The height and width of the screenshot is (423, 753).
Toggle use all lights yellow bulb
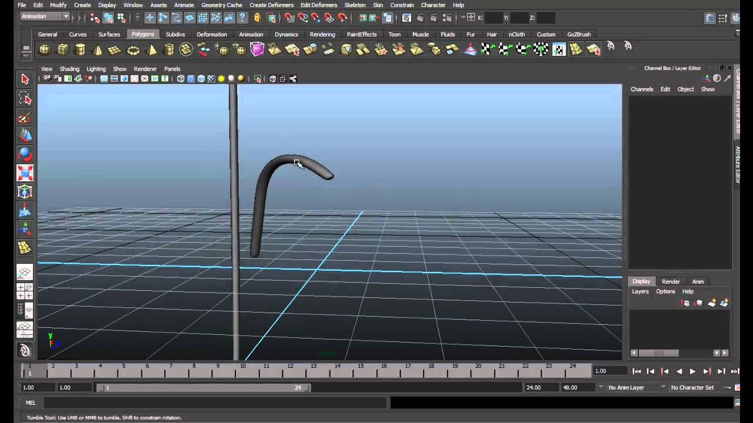click(x=221, y=79)
